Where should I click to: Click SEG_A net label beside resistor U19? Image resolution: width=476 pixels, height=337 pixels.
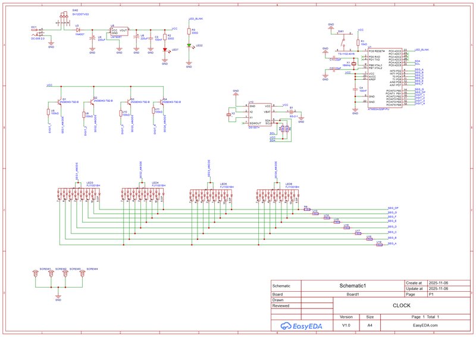click(392, 244)
